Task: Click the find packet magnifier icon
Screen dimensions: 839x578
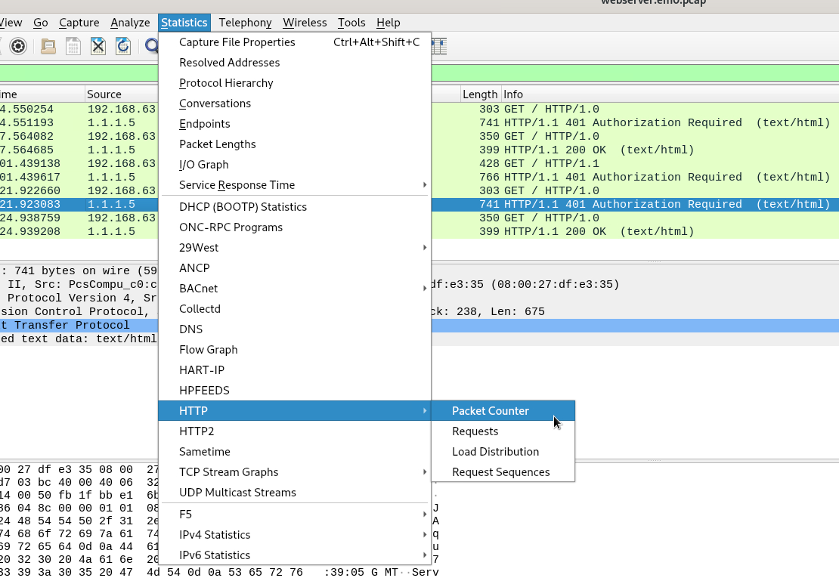Action: click(152, 46)
